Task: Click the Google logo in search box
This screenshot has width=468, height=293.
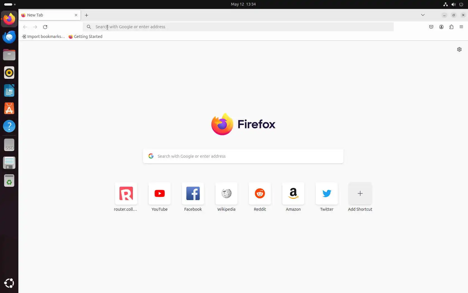Action: (x=151, y=156)
